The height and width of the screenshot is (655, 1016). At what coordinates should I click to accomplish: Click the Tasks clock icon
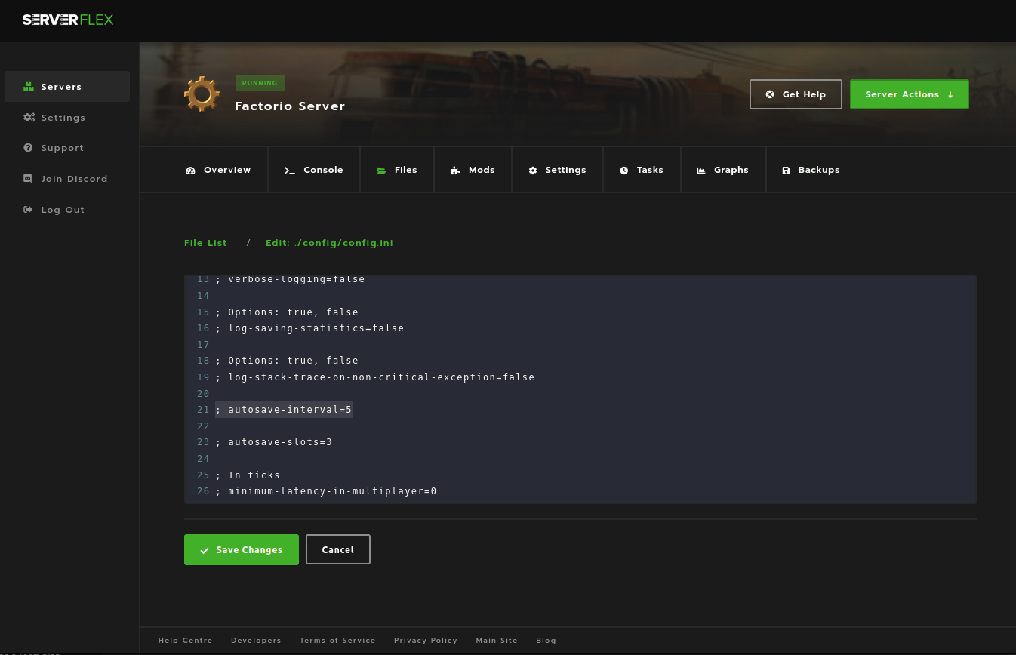[624, 171]
